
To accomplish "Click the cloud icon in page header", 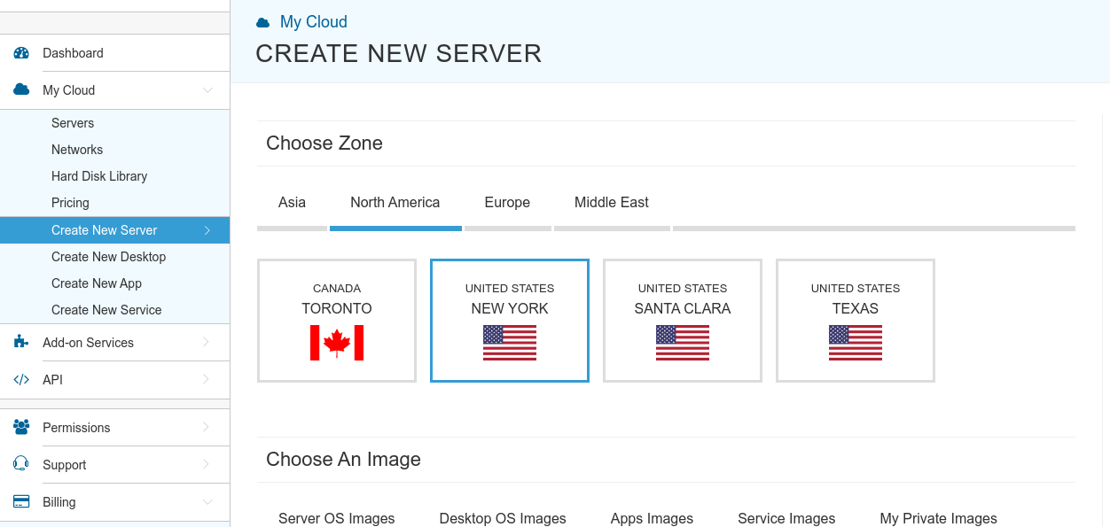I will tap(263, 23).
